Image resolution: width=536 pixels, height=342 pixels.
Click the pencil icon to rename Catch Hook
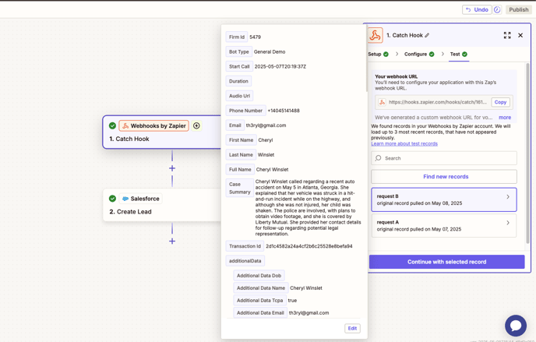(x=427, y=35)
